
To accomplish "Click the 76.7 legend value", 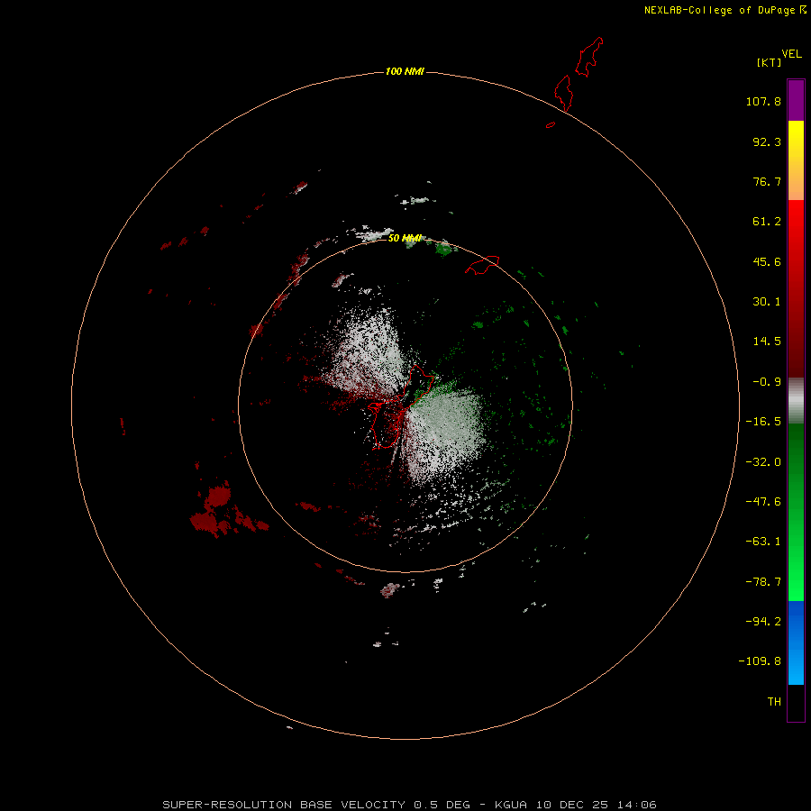I will (767, 181).
